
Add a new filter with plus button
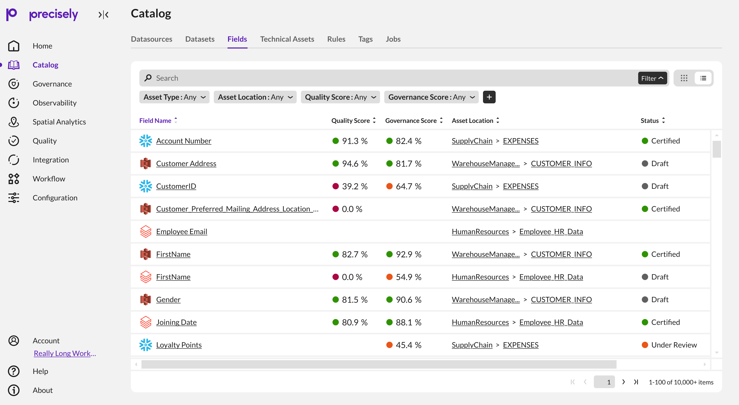click(x=489, y=97)
